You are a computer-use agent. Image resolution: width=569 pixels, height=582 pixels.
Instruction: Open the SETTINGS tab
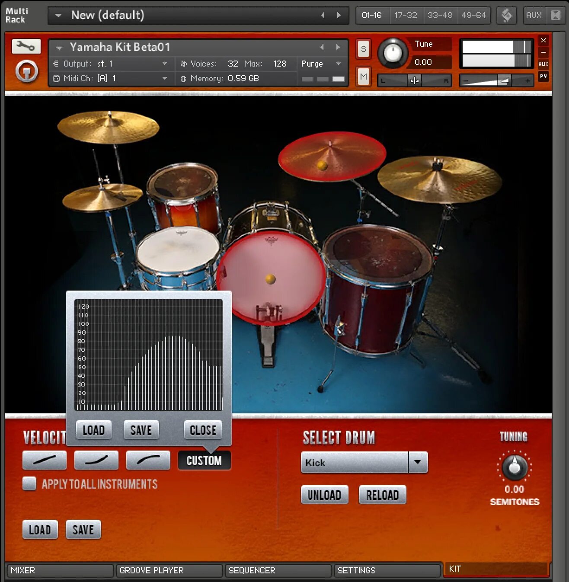tap(387, 570)
